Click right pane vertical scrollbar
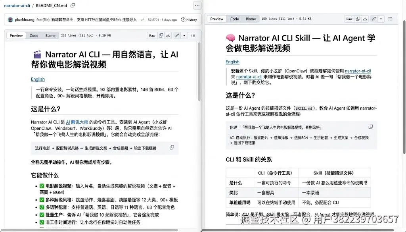Viewport: 406px width, 232px height. pos(404,87)
